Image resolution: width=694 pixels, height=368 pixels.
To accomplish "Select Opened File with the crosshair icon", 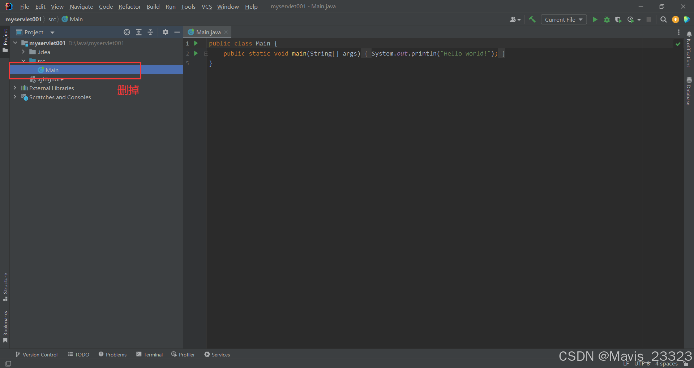I will (127, 32).
